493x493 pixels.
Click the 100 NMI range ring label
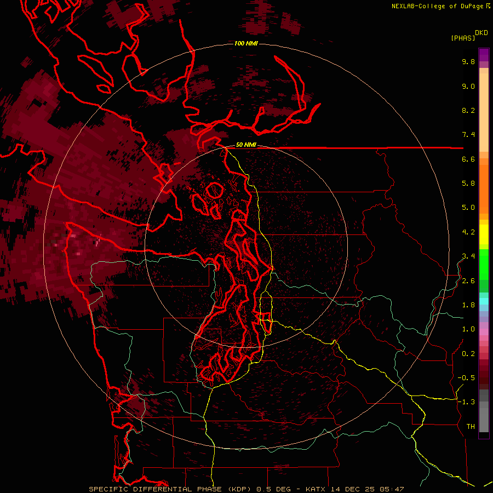click(246, 43)
